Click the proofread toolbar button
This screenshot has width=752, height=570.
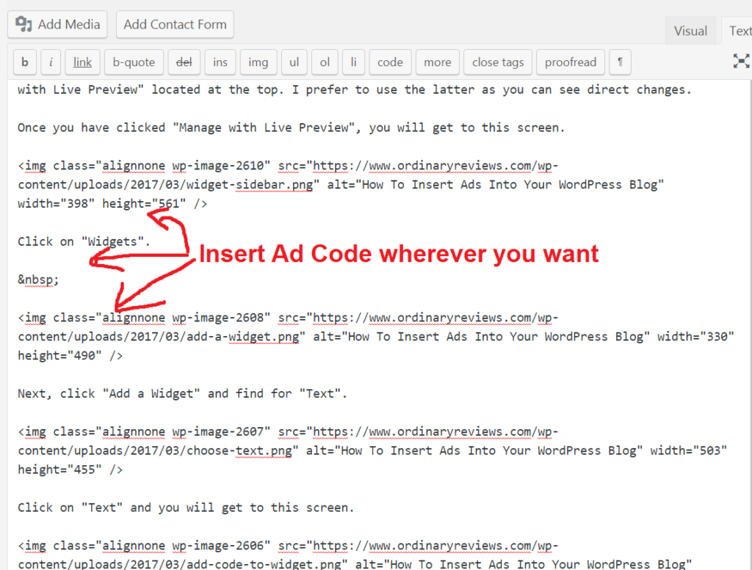(571, 62)
